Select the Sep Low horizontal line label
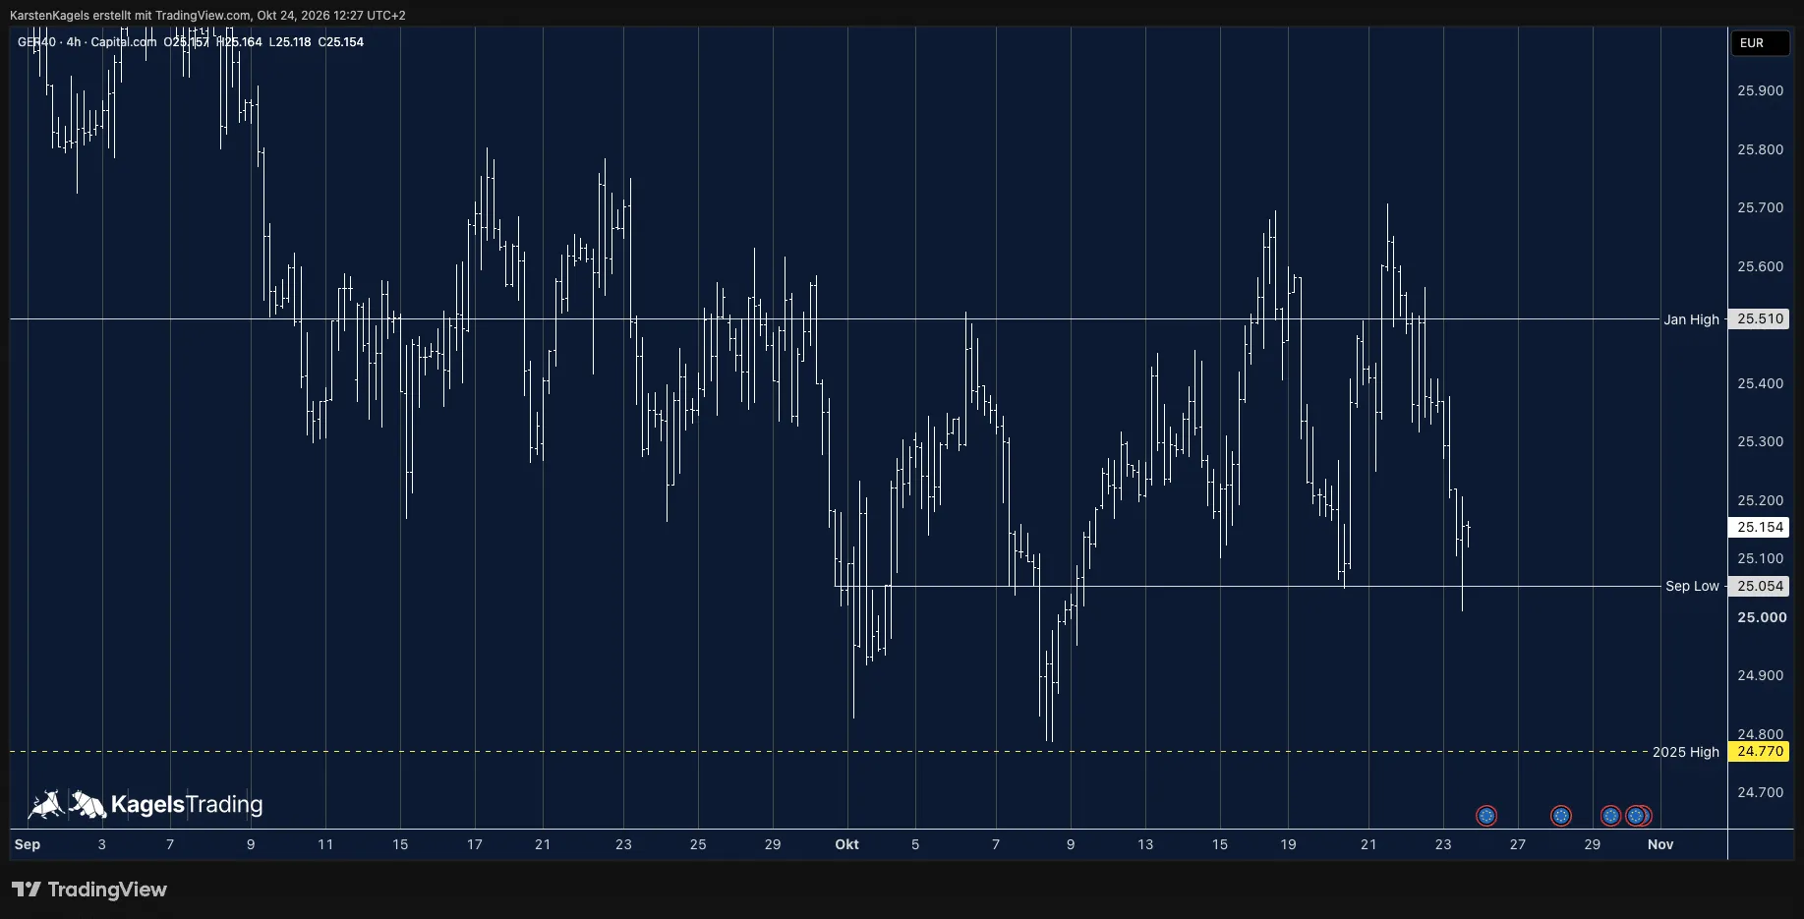Screen dimensions: 1804x919 (1692, 586)
